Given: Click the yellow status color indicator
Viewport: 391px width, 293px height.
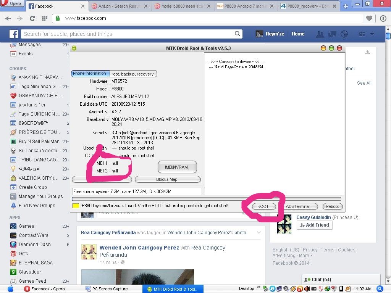Looking at the screenshot, I should point(76,206).
